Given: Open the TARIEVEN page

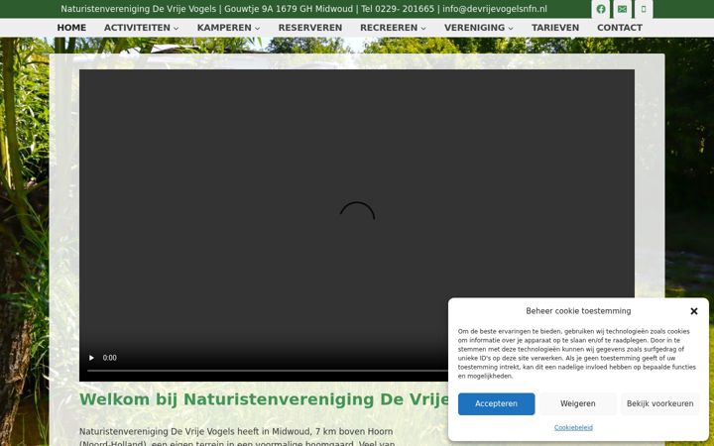Looking at the screenshot, I should tap(555, 28).
